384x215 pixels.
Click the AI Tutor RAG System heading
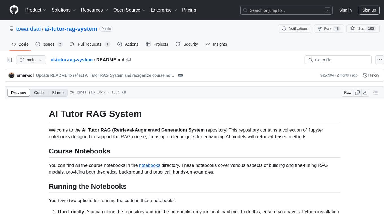point(95,114)
